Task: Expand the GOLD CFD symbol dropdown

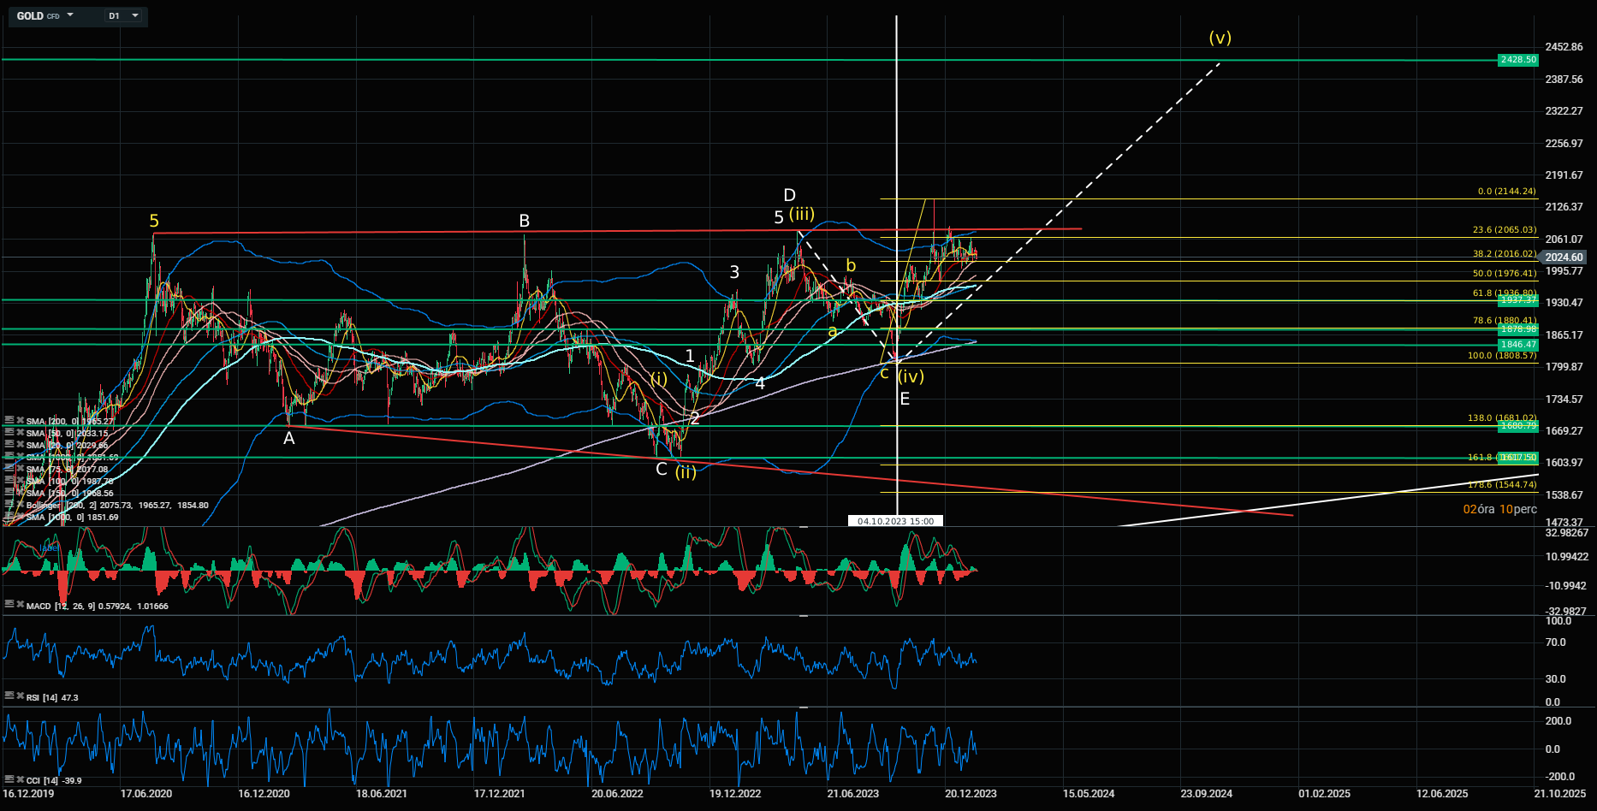Action: [70, 15]
